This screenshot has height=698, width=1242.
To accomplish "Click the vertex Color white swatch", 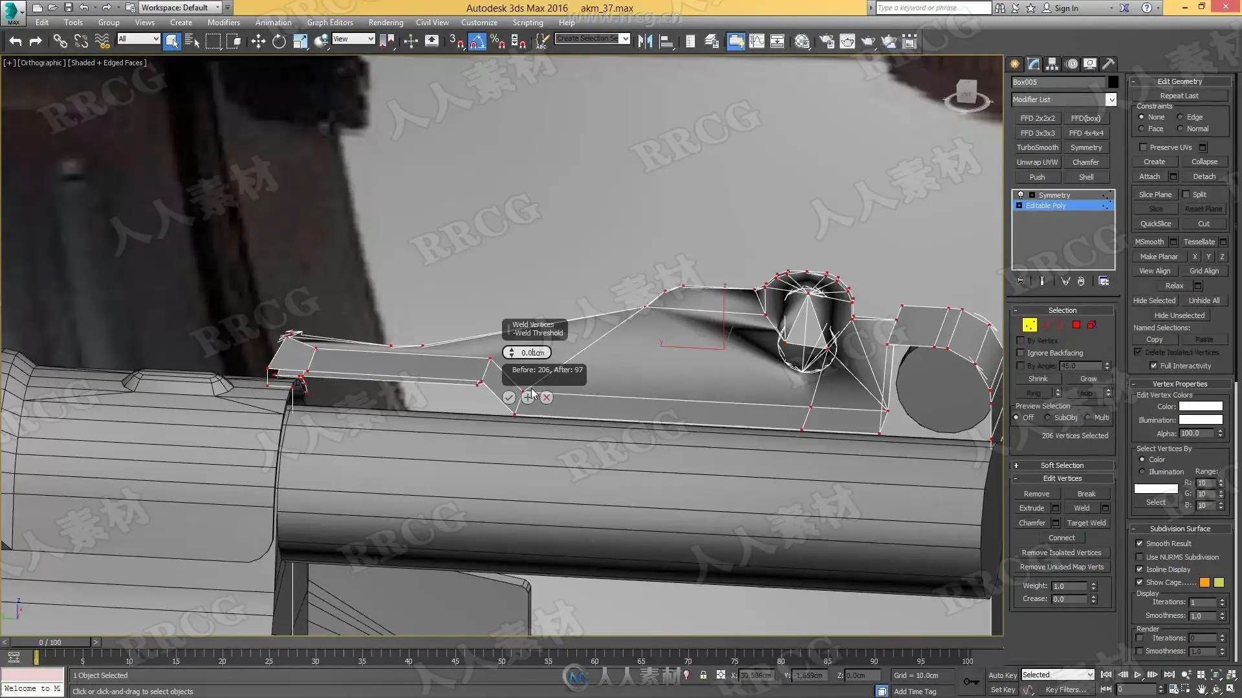I will (1201, 407).
